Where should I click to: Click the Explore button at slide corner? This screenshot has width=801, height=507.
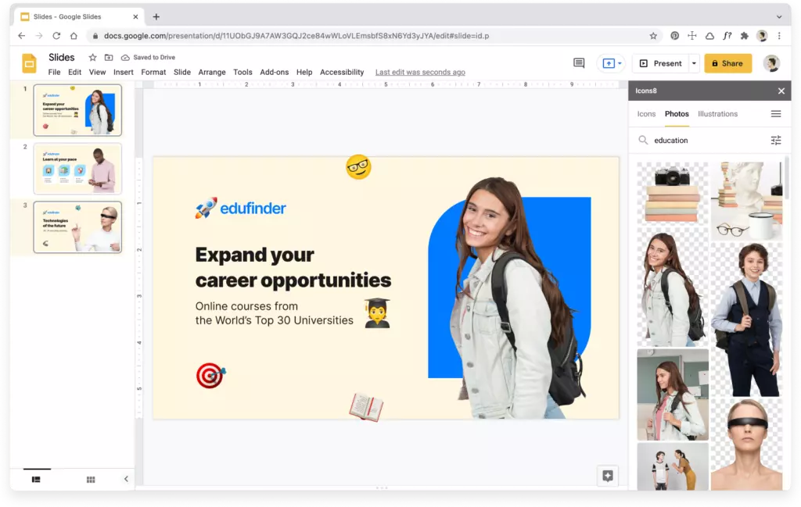click(607, 476)
